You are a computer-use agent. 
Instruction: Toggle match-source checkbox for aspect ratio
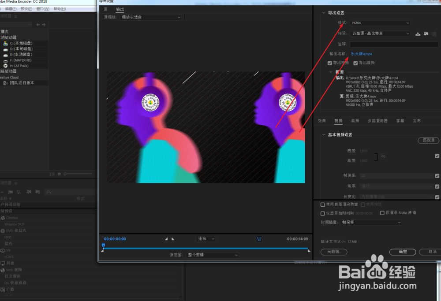437,197
